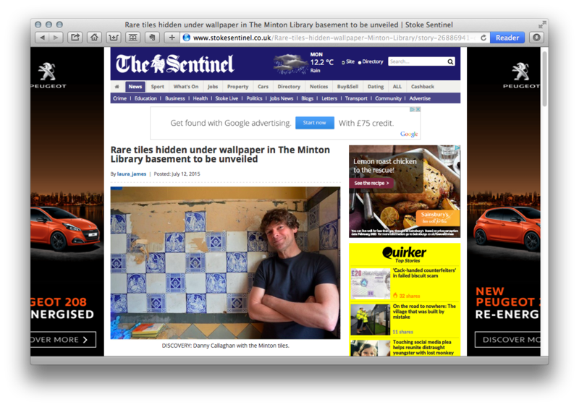Image resolution: width=579 pixels, height=407 pixels.
Task: Click the magnifier search icon on Sentinel
Action: pyautogui.click(x=450, y=61)
